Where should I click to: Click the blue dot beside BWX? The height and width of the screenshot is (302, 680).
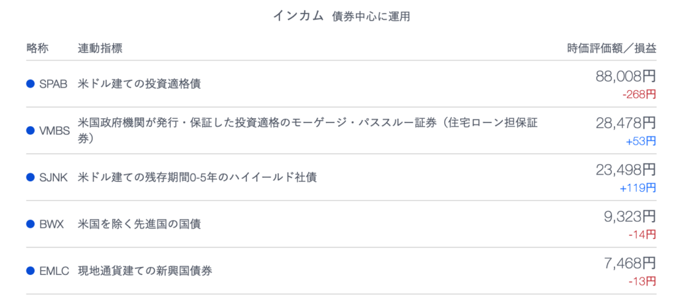[31, 224]
